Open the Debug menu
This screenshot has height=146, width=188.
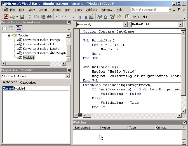click(56, 10)
